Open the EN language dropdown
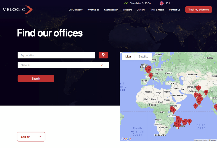217x148 pixels. pyautogui.click(x=170, y=3)
